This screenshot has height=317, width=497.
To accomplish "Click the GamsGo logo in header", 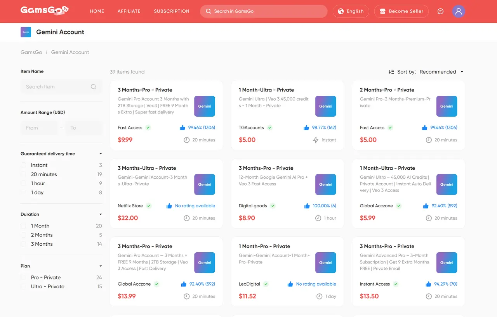I will pyautogui.click(x=44, y=11).
